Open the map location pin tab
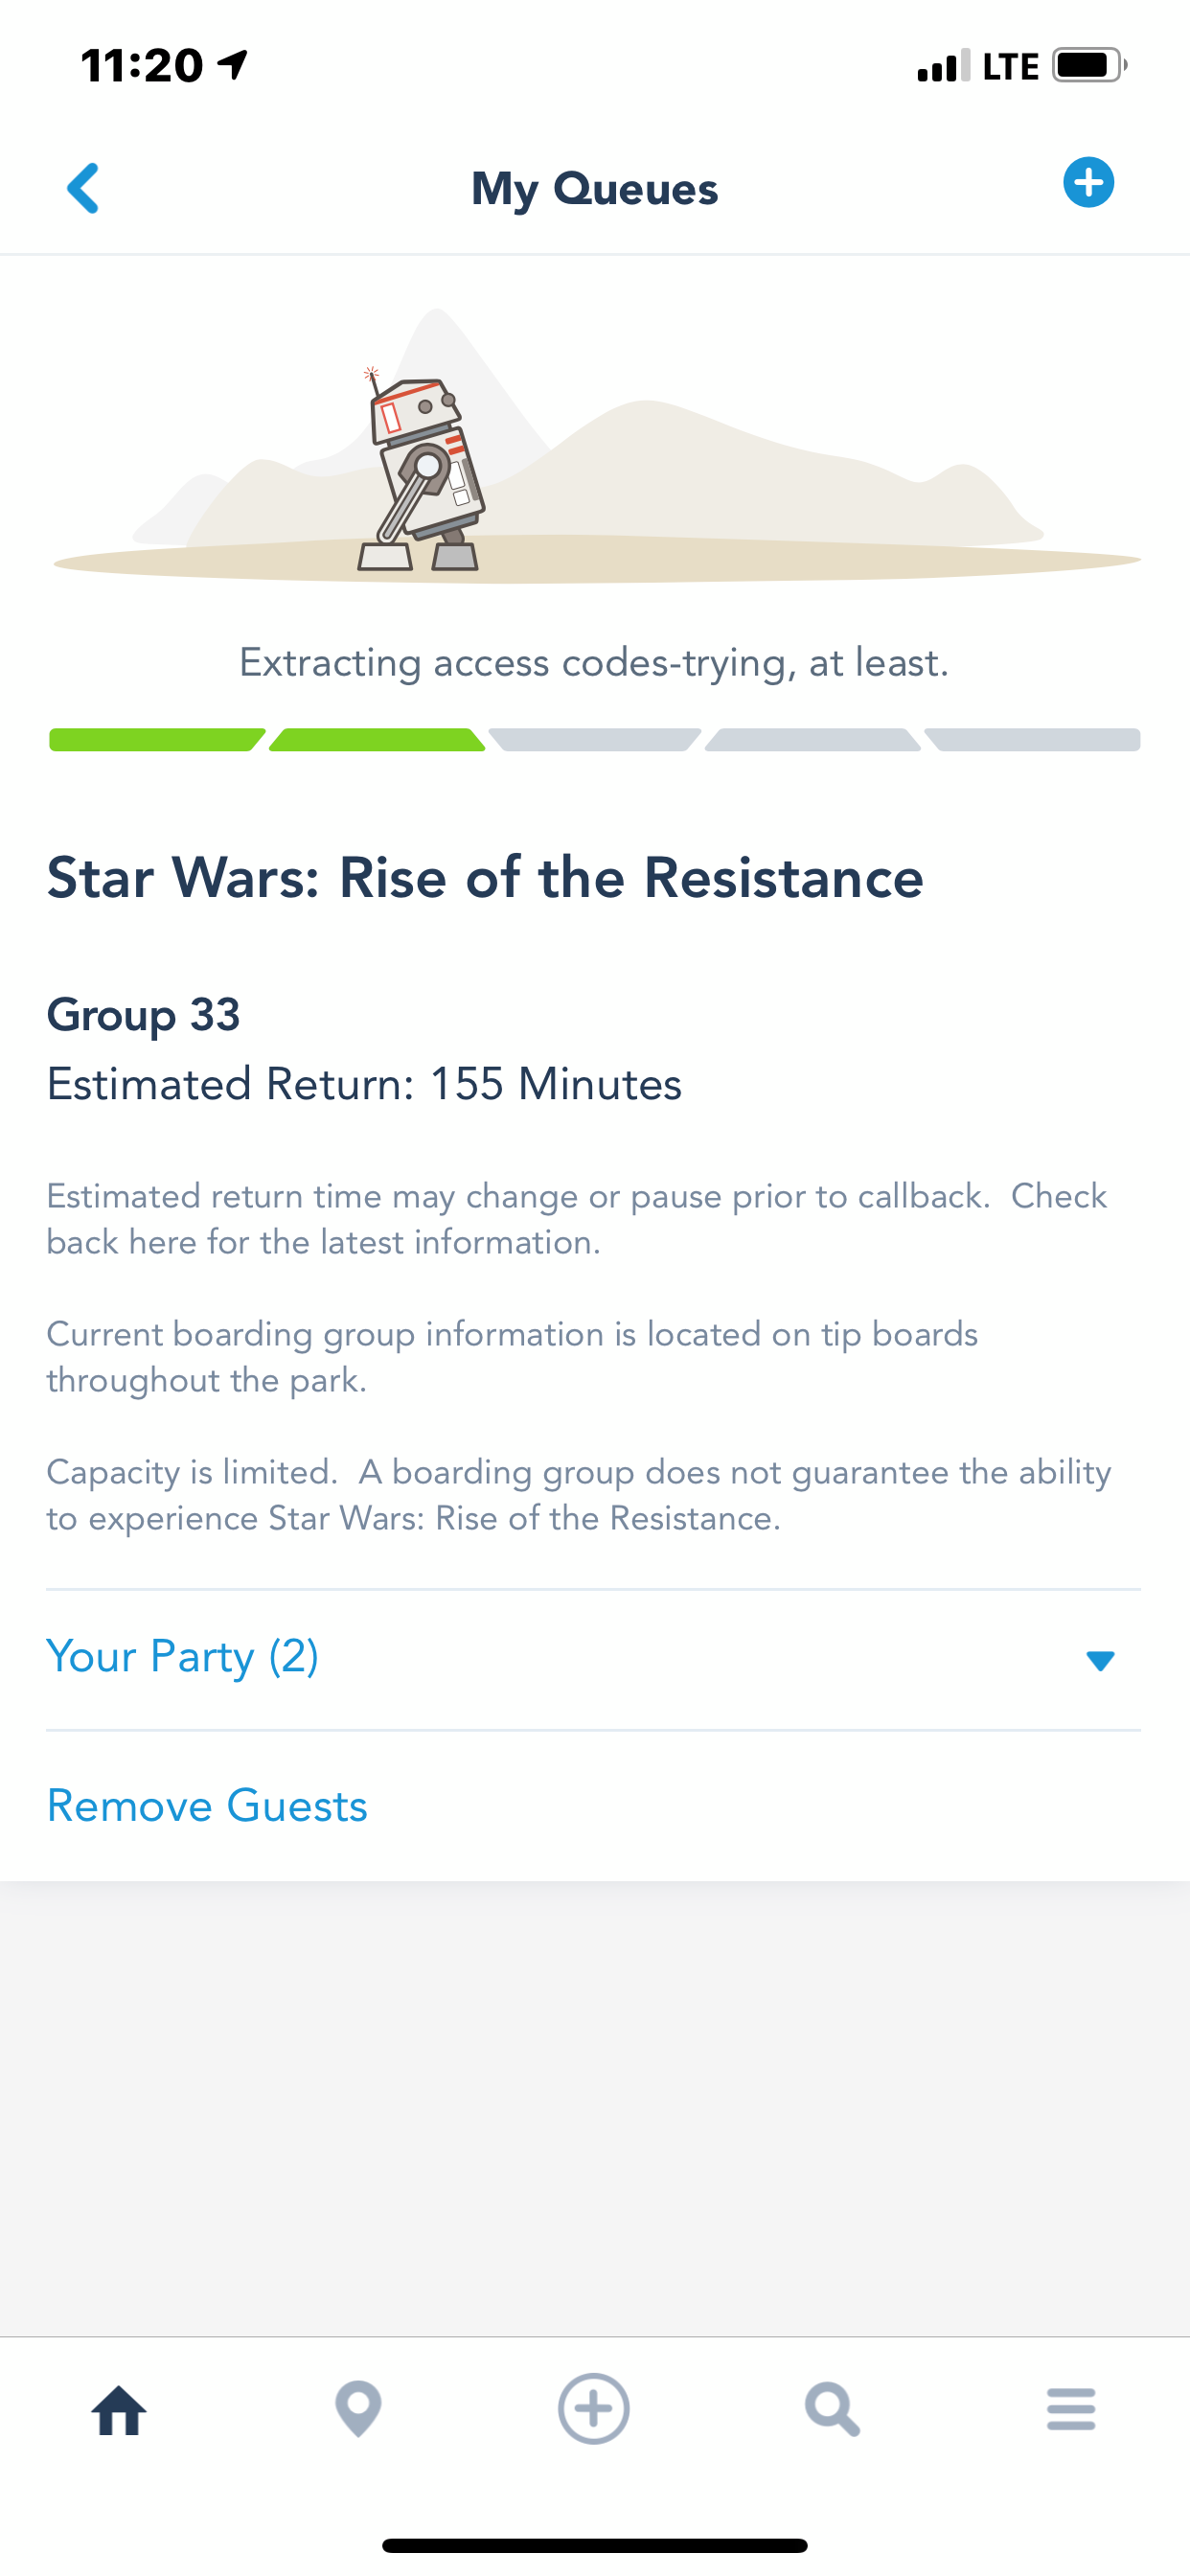 click(x=358, y=2410)
